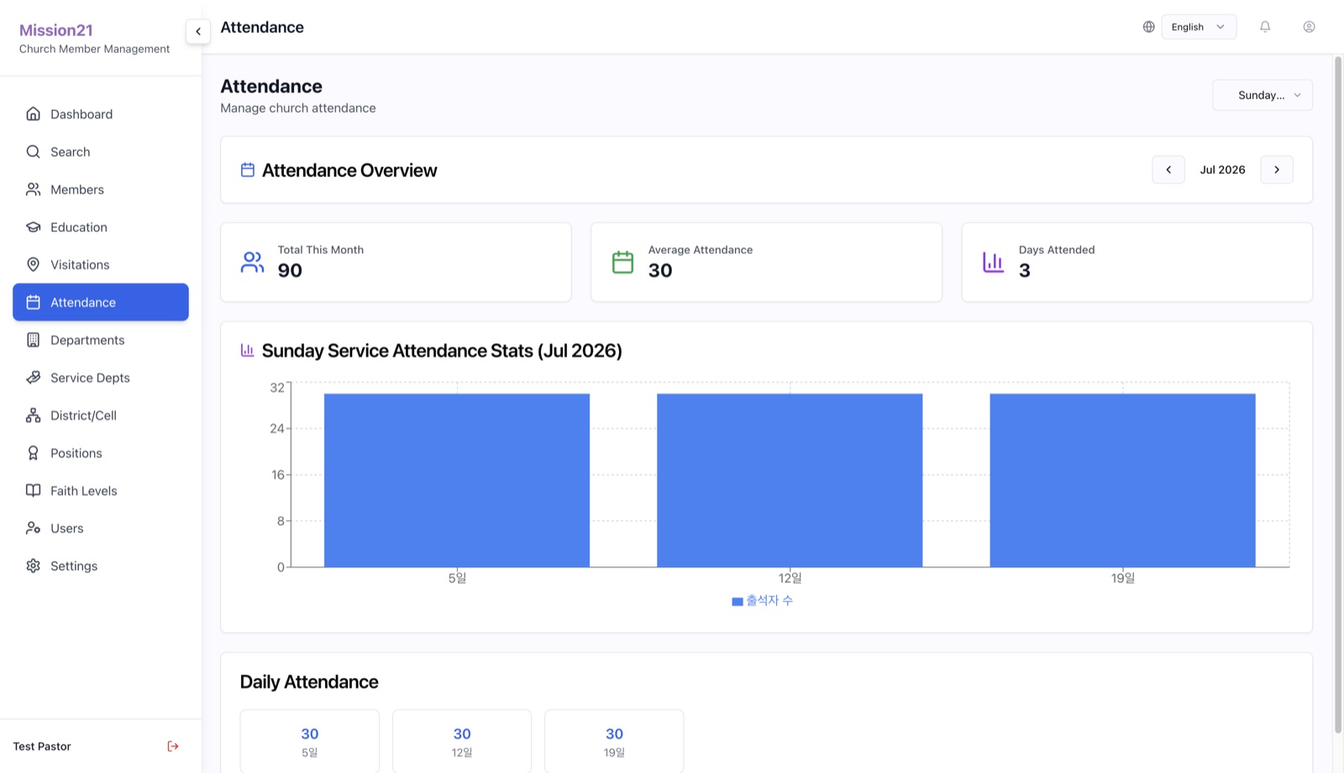Click the Education graduation cap icon
This screenshot has width=1344, height=773.
click(33, 227)
